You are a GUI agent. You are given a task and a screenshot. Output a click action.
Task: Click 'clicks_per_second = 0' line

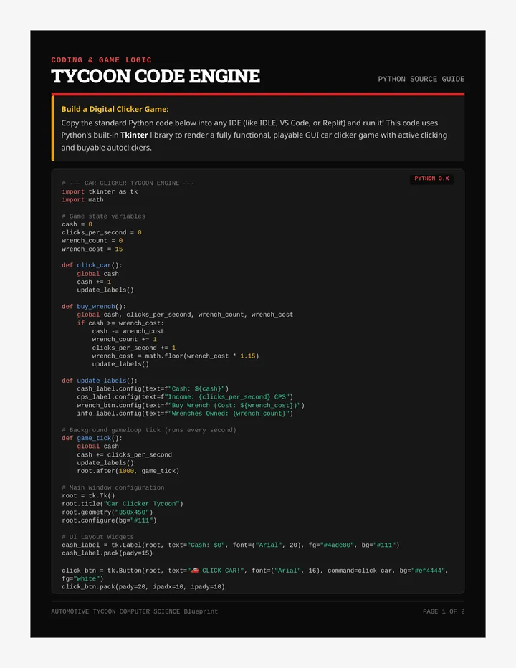[102, 233]
